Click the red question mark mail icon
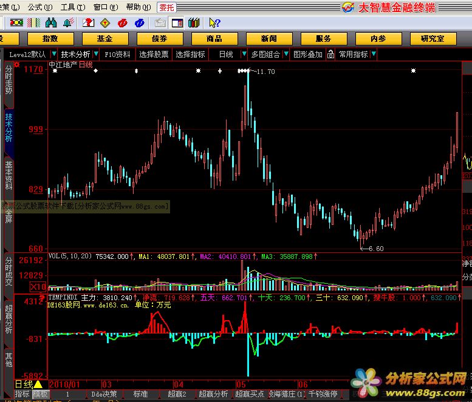Image resolution: width=472 pixels, height=402 pixels. tap(89, 23)
